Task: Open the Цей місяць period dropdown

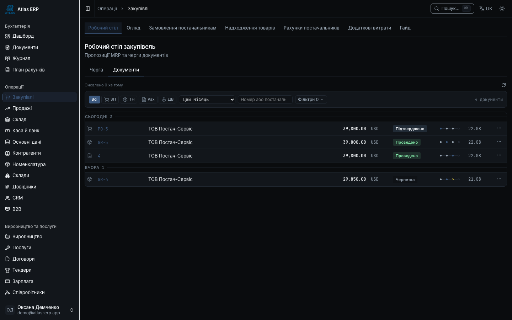Action: tap(207, 100)
